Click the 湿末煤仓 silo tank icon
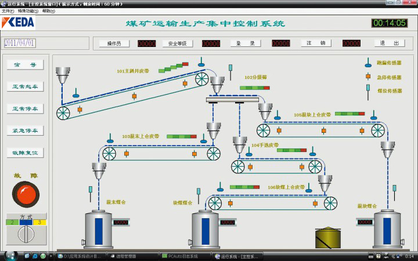This screenshot has height=261, width=418. [98, 228]
